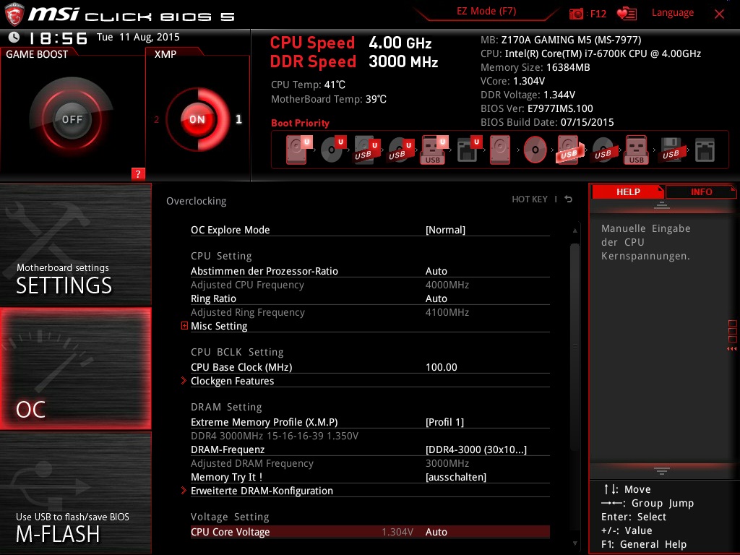Open the Game Boost question mark help

point(138,173)
